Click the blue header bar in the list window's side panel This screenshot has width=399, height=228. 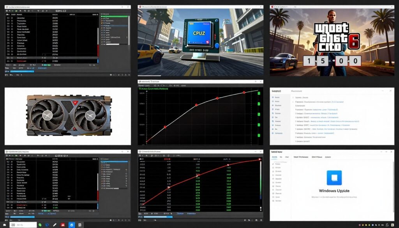(x=115, y=161)
